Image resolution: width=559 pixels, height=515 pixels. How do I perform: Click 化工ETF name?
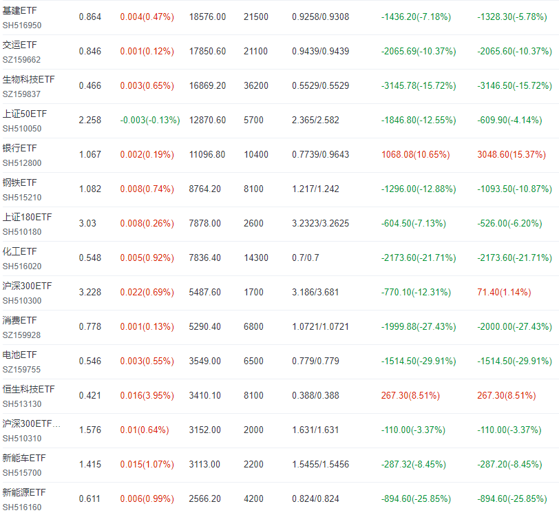point(19,251)
